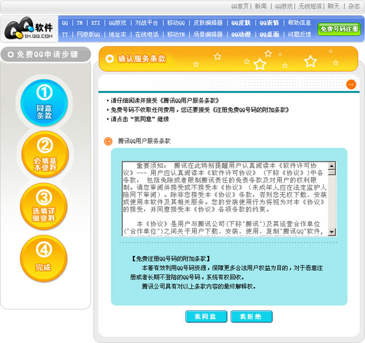Open QQ首页 in the top bar

240,6
